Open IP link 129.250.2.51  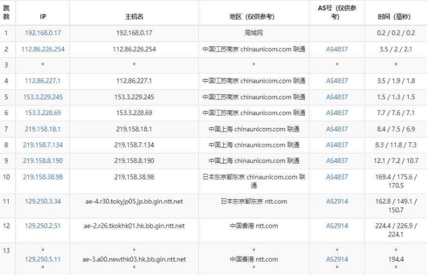(x=43, y=226)
